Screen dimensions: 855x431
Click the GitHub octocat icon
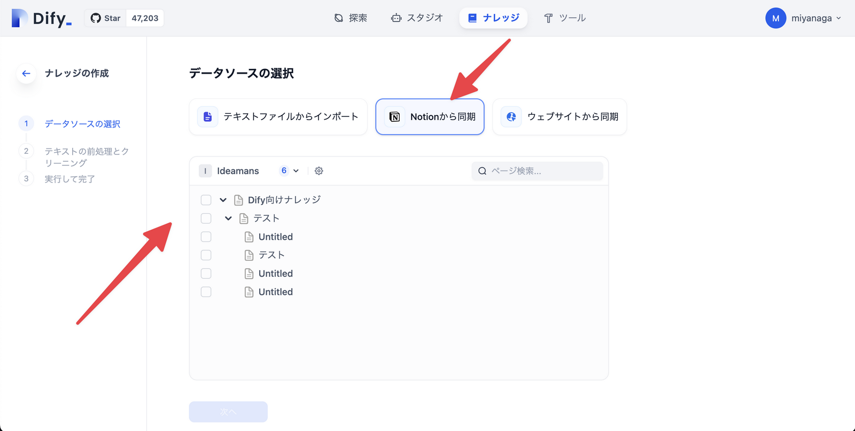click(x=96, y=18)
